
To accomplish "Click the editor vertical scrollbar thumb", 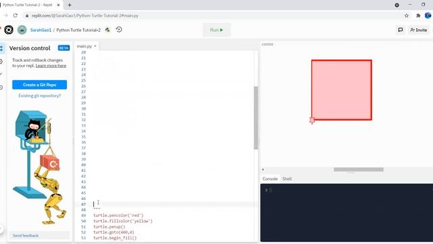I will coord(256,117).
